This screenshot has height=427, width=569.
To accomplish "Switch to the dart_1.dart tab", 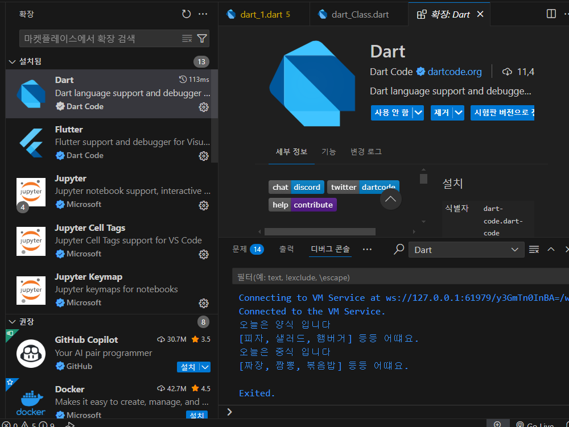I will pos(265,15).
